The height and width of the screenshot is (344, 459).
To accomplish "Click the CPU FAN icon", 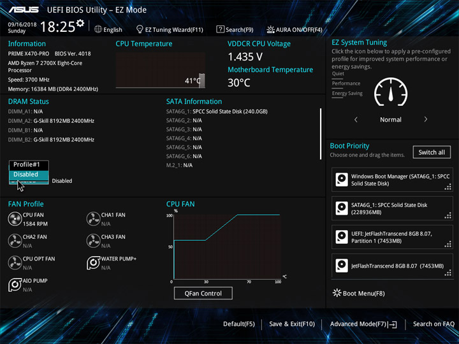I will click(15, 219).
